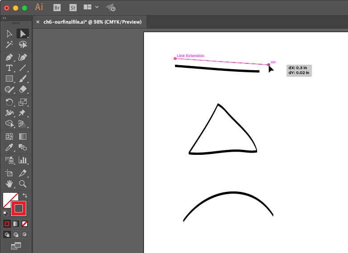This screenshot has width=348, height=253.
Task: Select the Pen tool
Action: pos(9,57)
